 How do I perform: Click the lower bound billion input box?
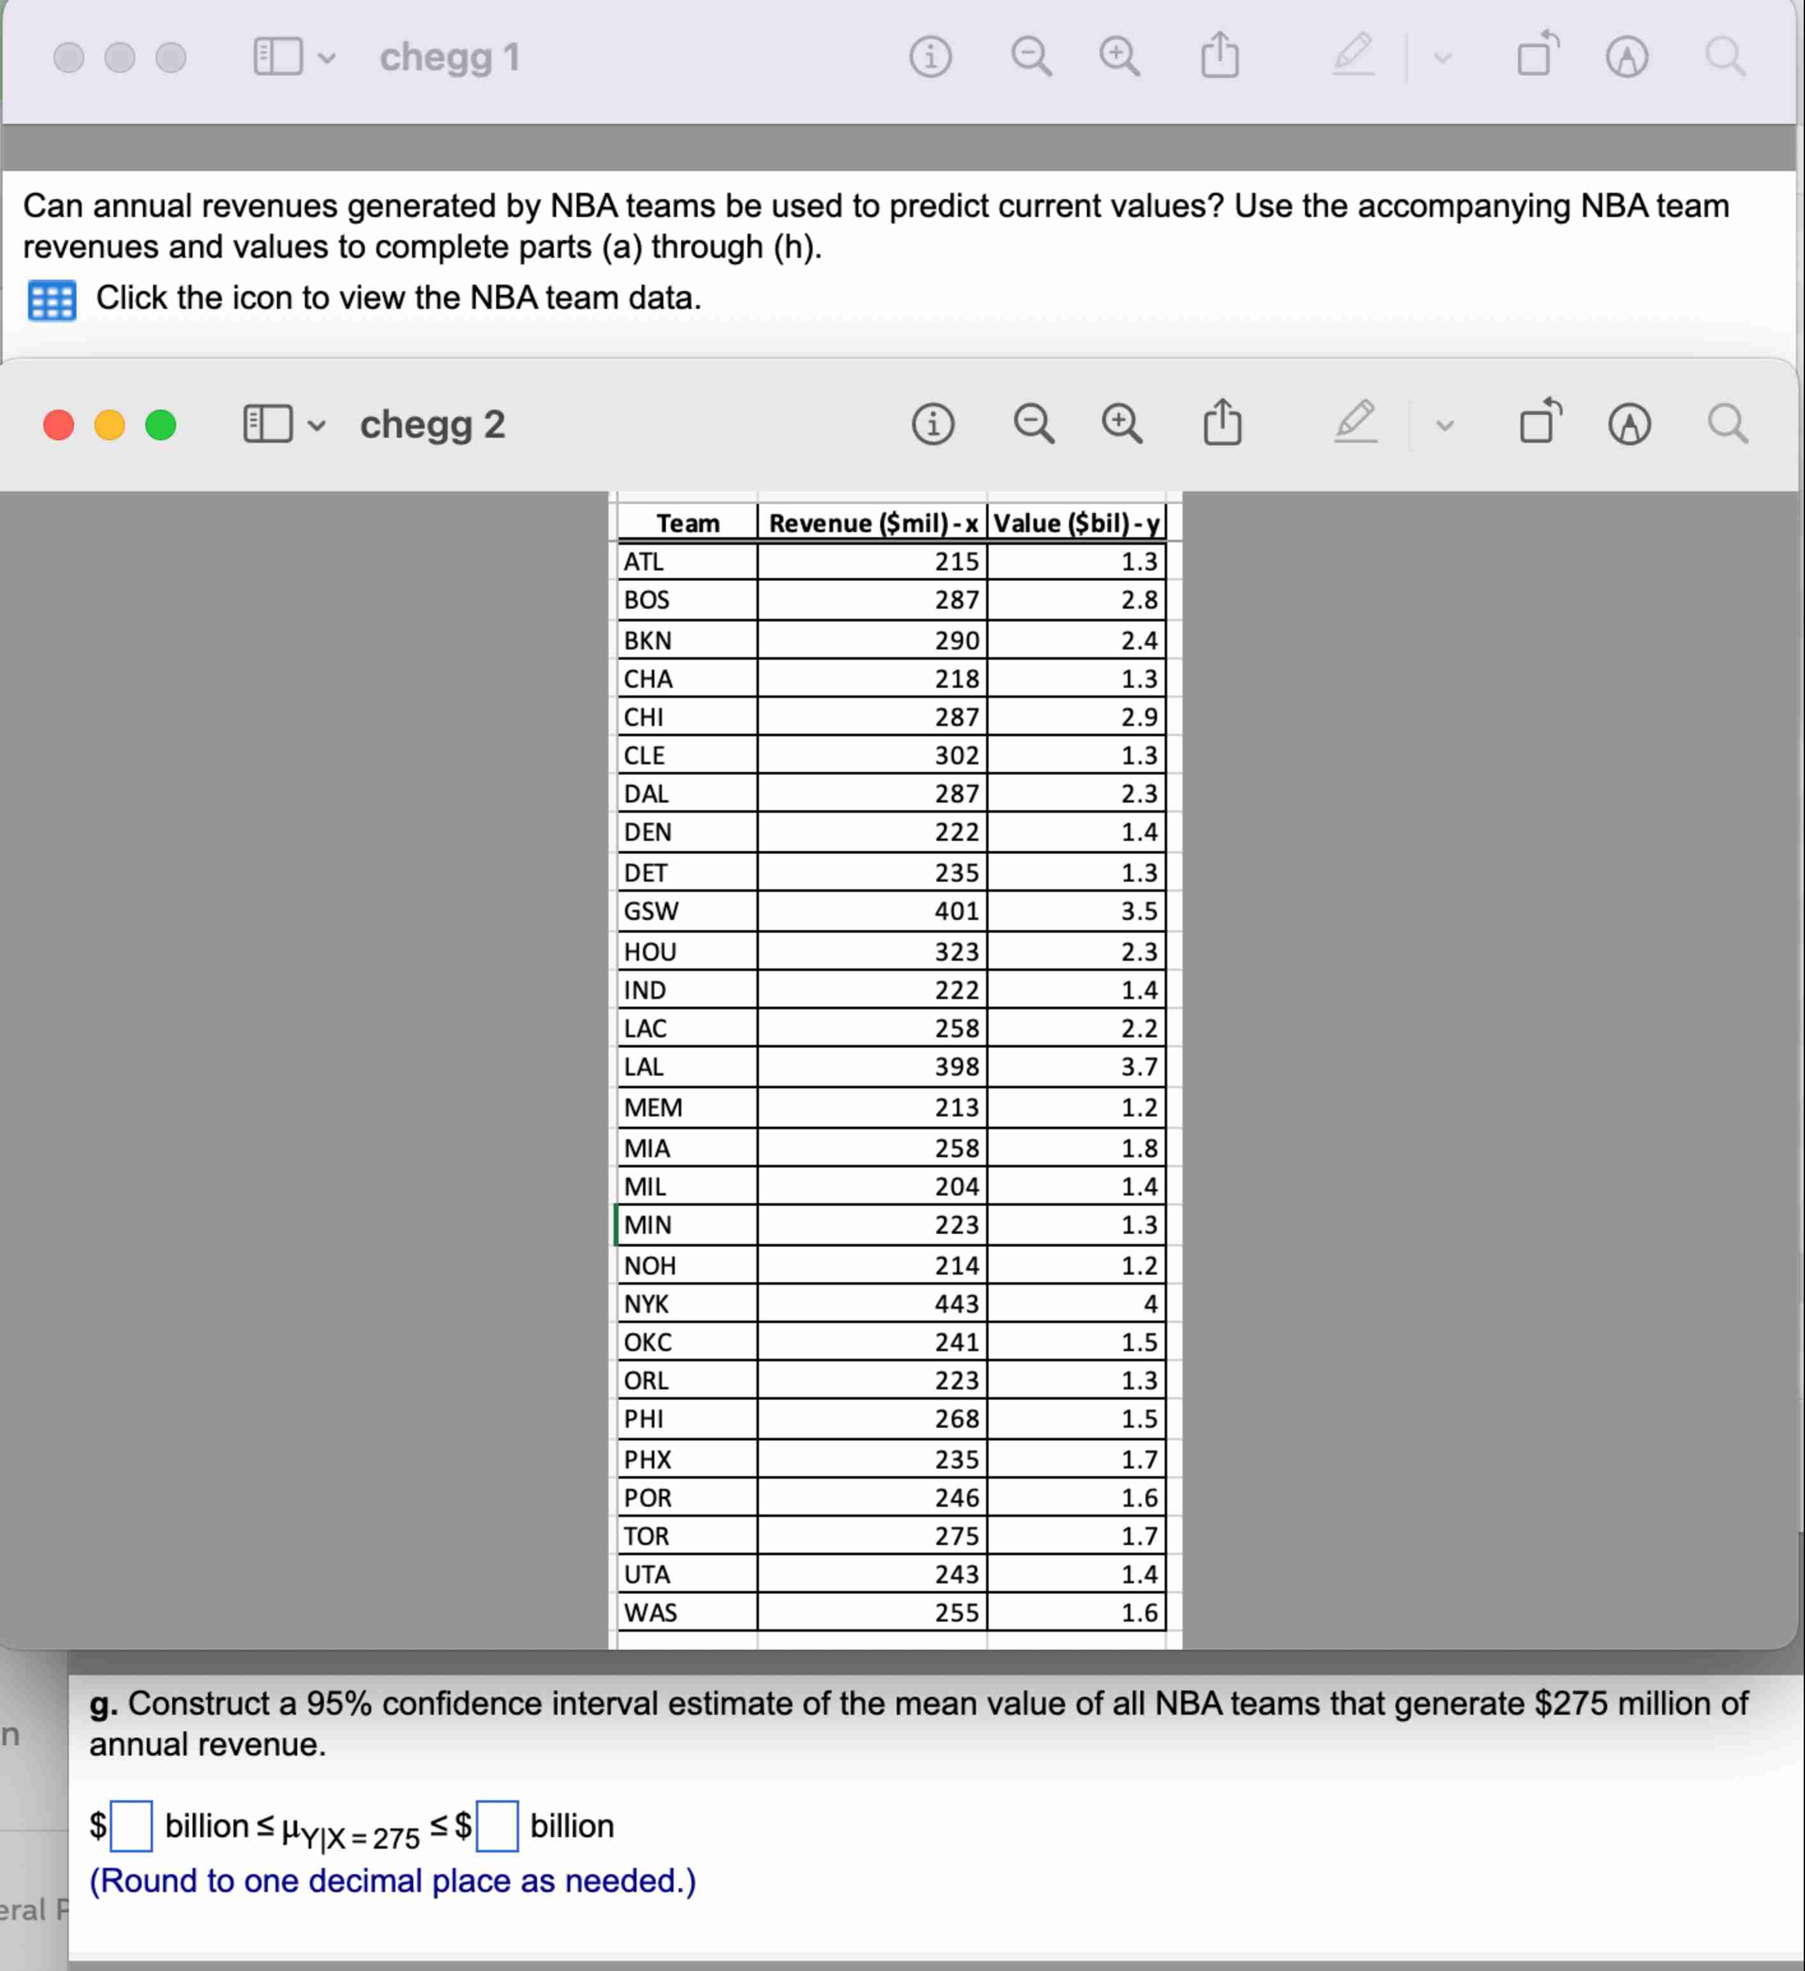tap(131, 1826)
